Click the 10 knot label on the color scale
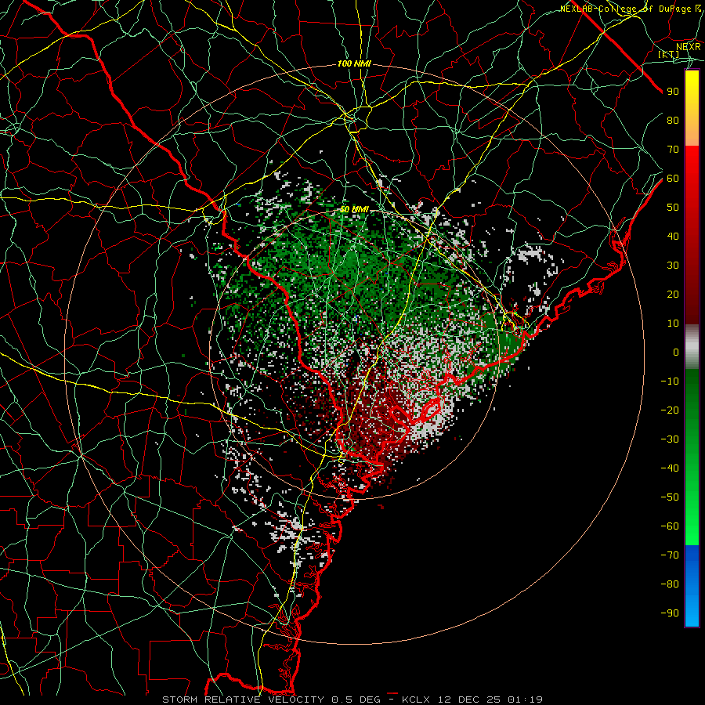The height and width of the screenshot is (705, 705). point(673,324)
